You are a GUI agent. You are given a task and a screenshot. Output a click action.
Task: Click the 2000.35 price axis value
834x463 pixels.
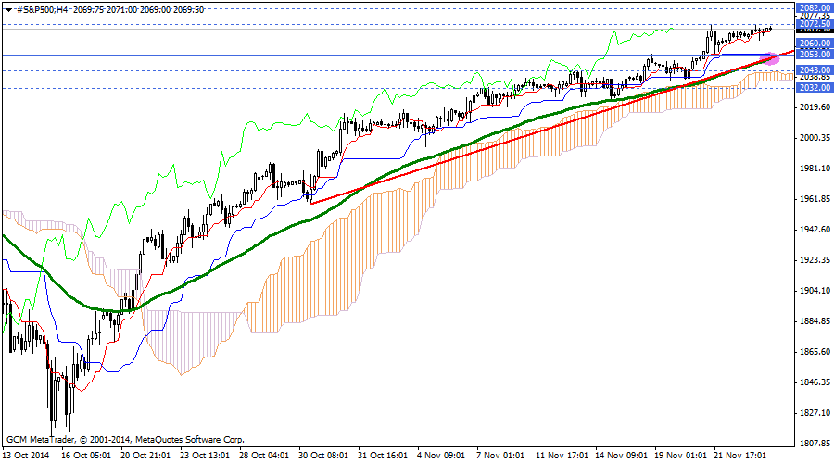click(815, 138)
